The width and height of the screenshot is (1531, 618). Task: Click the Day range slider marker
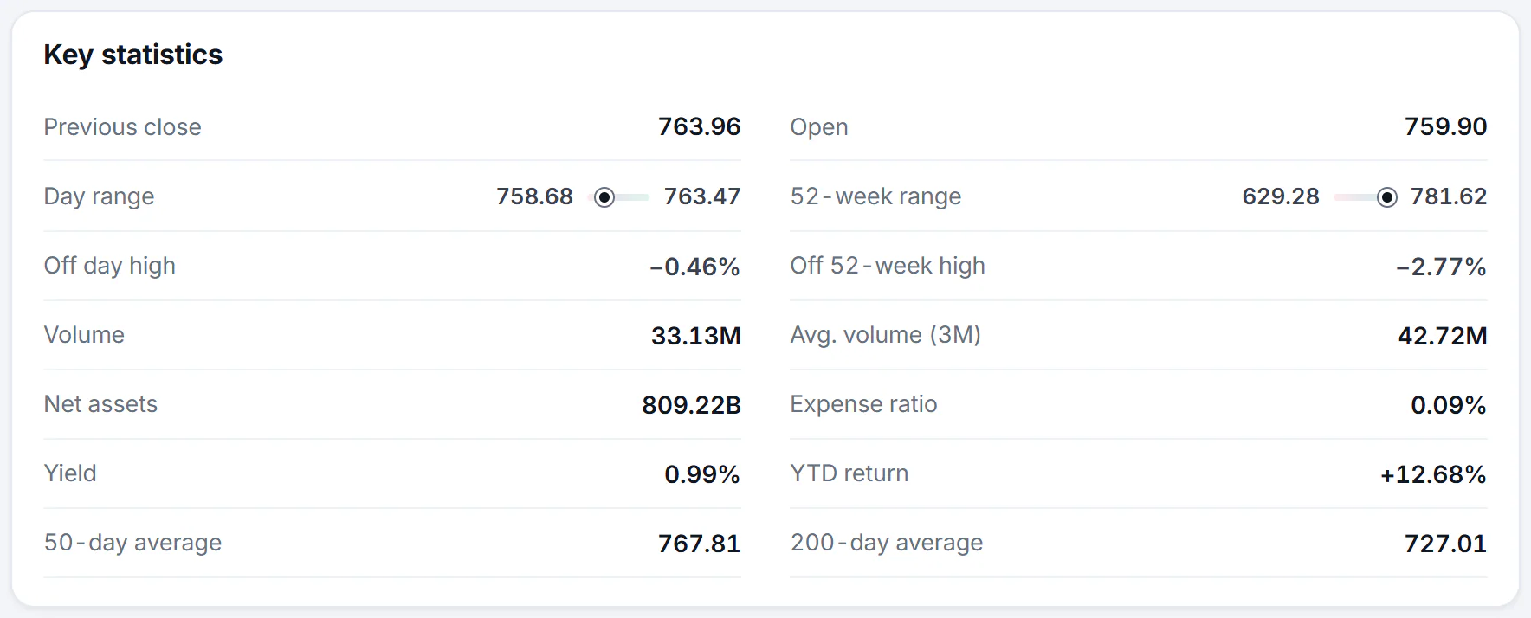(604, 197)
